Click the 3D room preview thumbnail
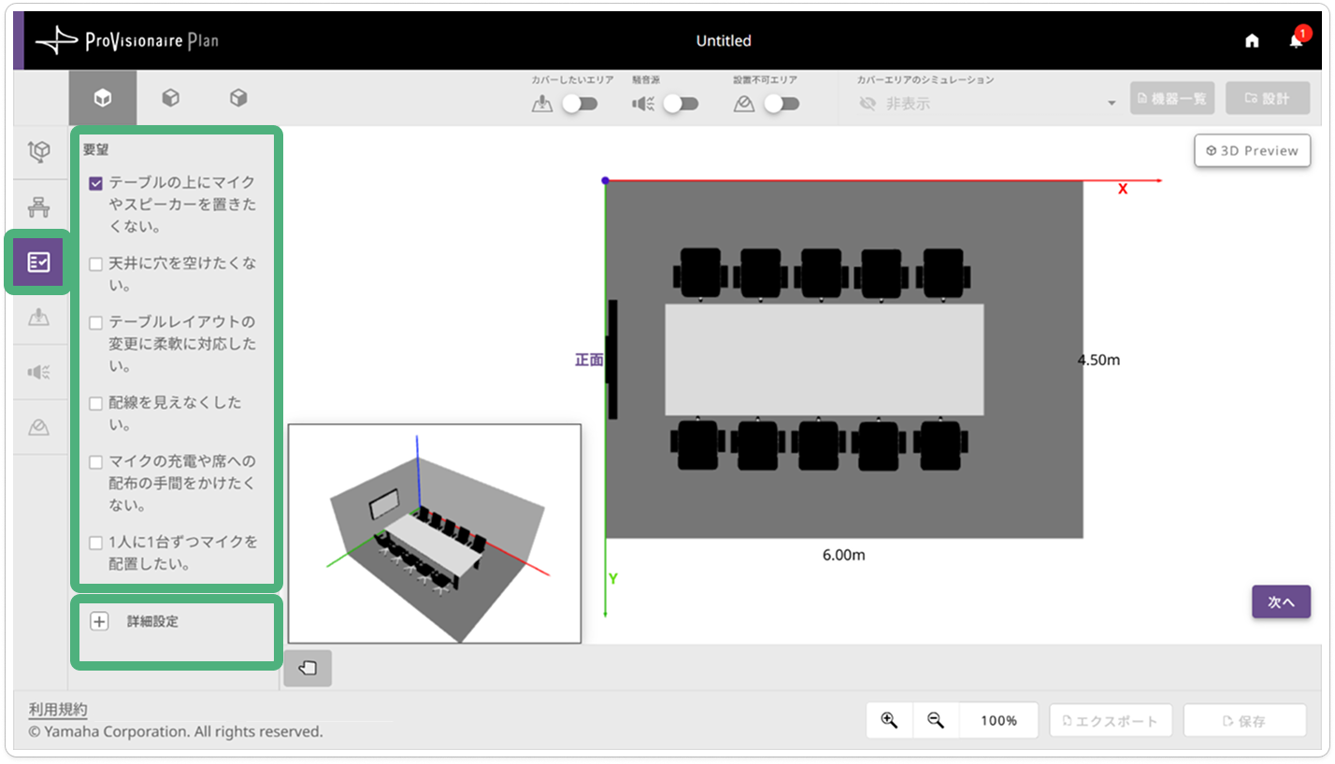The height and width of the screenshot is (764, 1335). coord(435,533)
